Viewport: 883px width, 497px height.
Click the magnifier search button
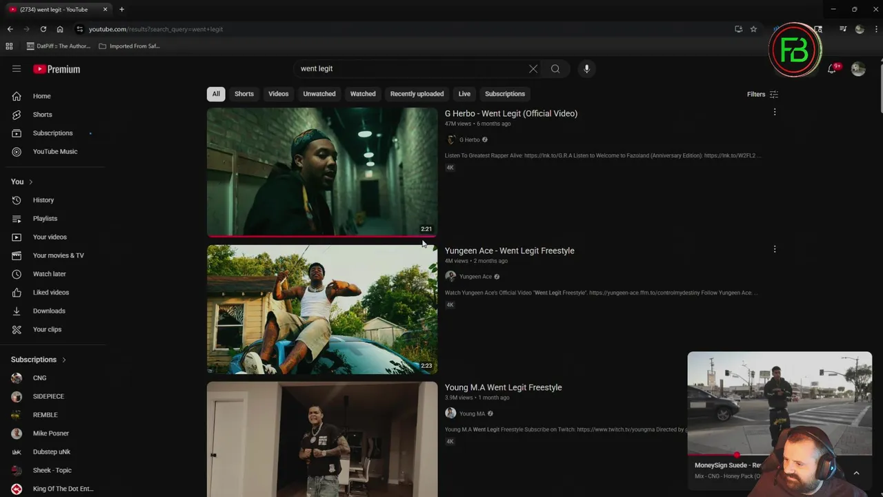point(555,68)
